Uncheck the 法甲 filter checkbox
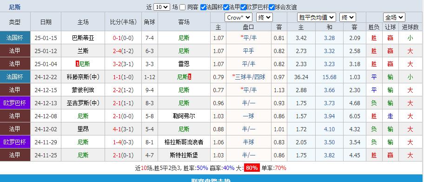 click(x=226, y=7)
